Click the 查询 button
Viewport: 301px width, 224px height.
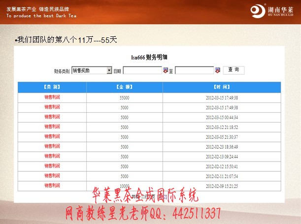pyautogui.click(x=234, y=70)
